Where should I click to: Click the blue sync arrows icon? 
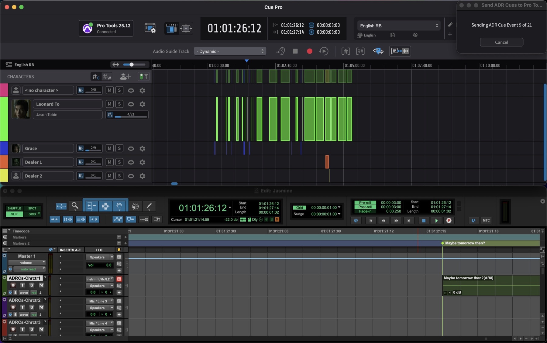click(378, 51)
